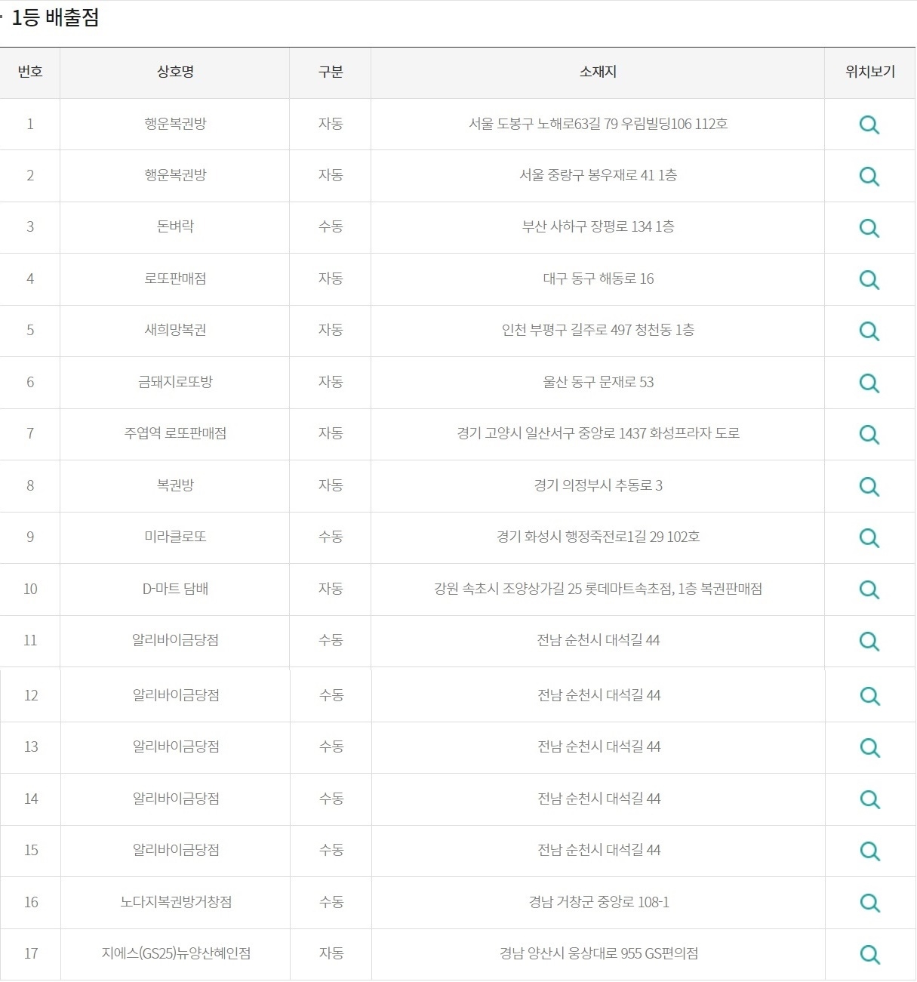Select address 울산 동구 문재로 53
Image resolution: width=917 pixels, height=982 pixels.
[x=598, y=382]
